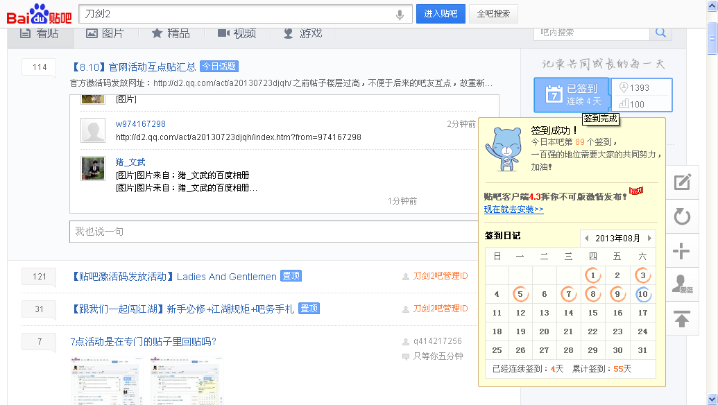Click the calendar icon on sign-in button
The width and height of the screenshot is (718, 405).
tap(554, 94)
